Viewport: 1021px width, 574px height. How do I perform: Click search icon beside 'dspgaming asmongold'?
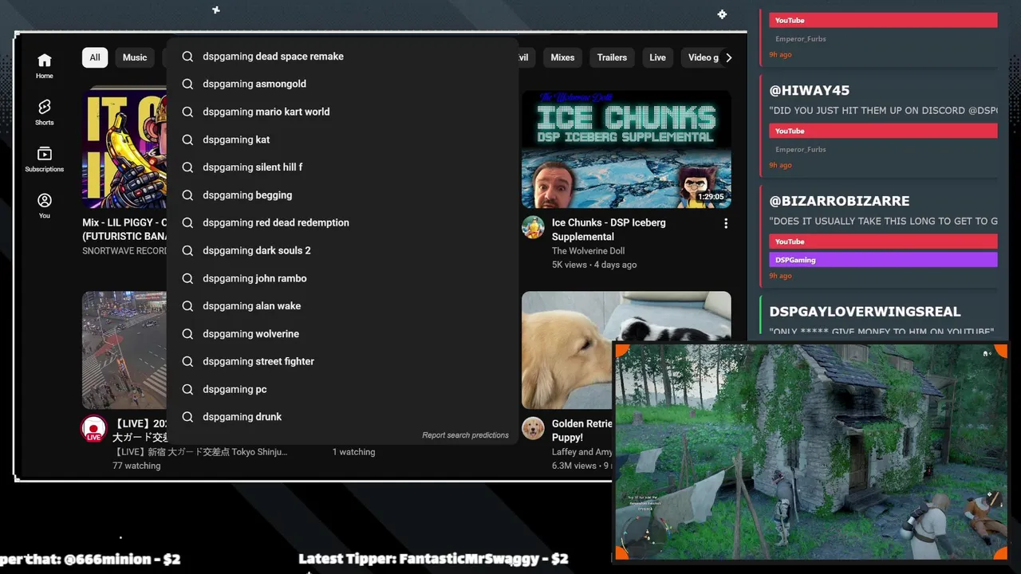187,84
